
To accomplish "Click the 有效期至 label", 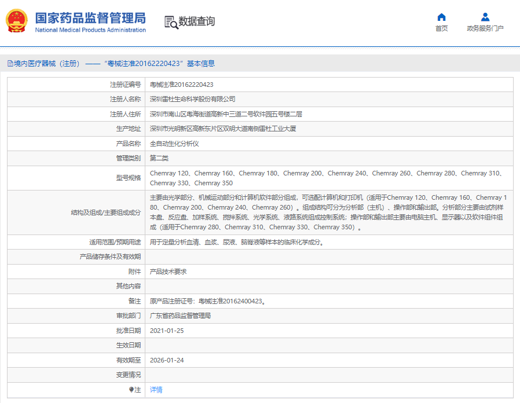I will (129, 360).
